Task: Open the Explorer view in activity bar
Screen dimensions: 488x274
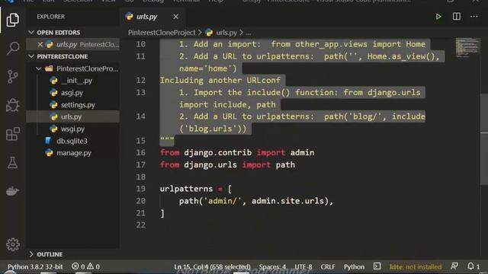Action: [x=12, y=20]
